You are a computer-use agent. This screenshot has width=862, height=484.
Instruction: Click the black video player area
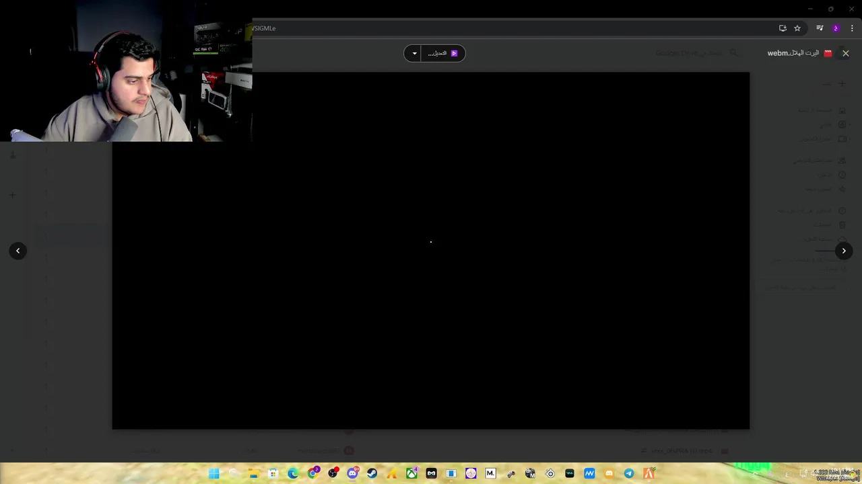point(430,250)
